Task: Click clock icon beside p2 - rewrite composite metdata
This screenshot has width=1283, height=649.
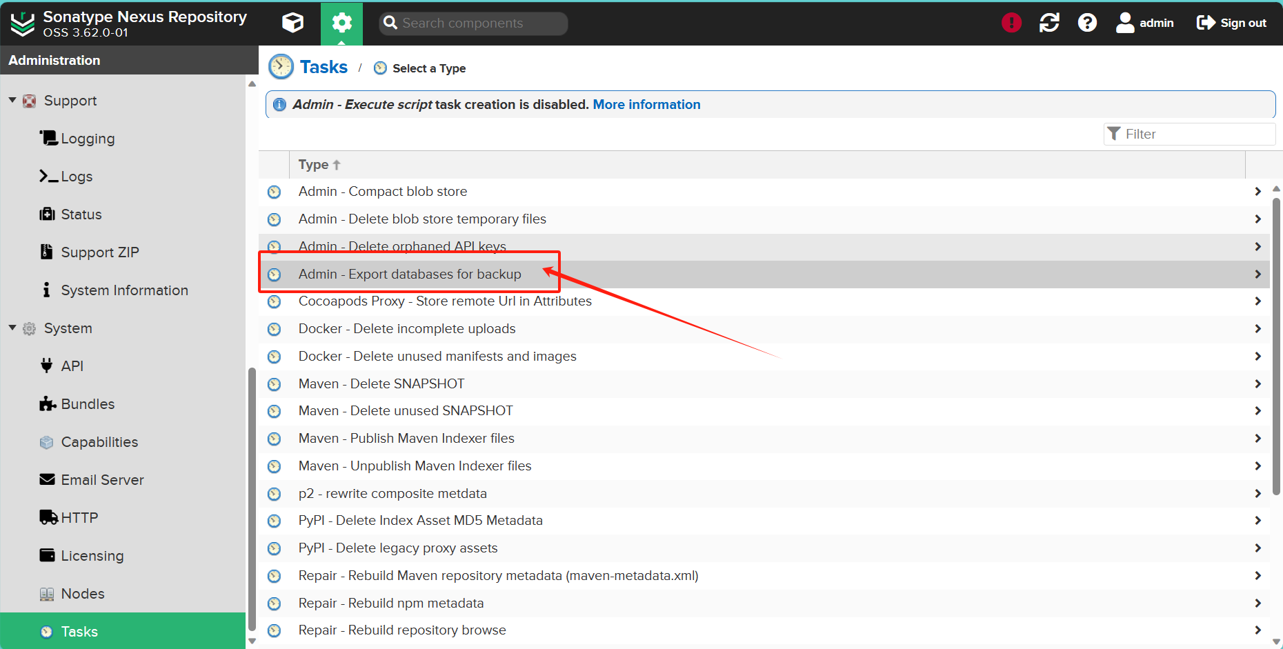Action: (x=275, y=494)
